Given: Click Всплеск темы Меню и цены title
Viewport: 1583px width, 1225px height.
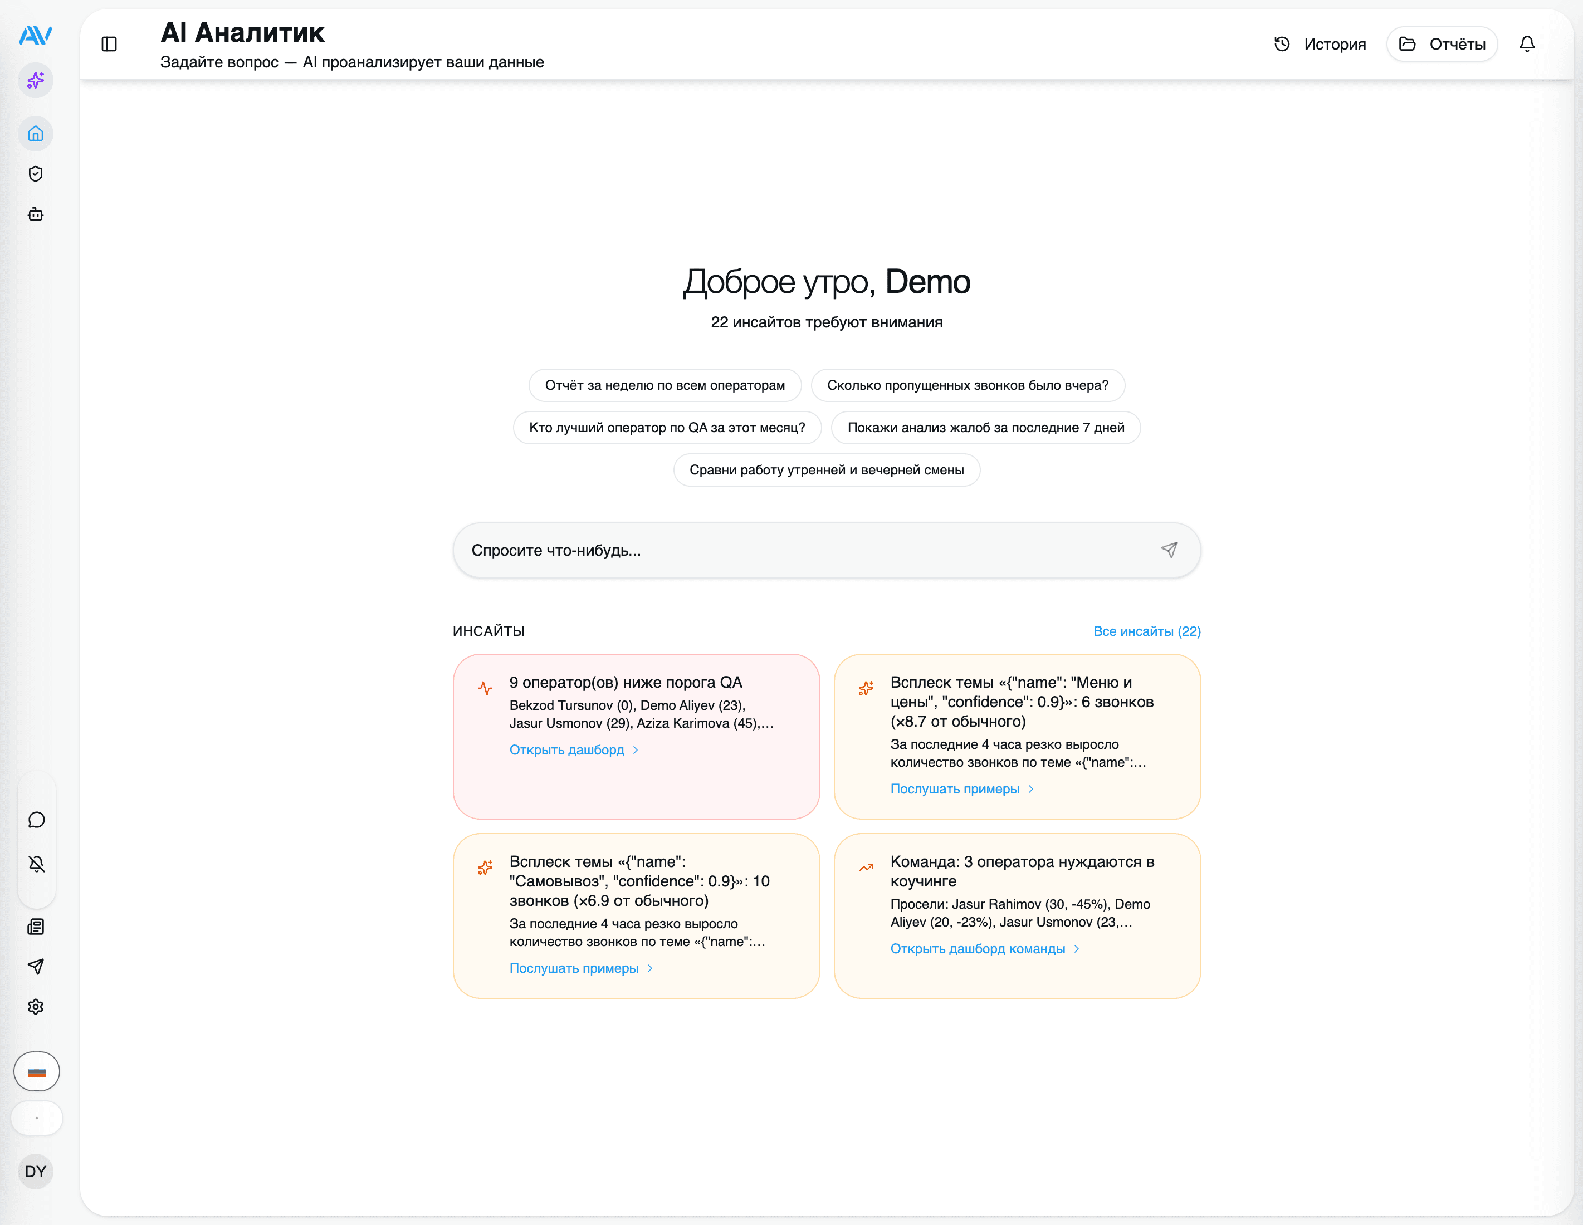Looking at the screenshot, I should pos(1022,702).
